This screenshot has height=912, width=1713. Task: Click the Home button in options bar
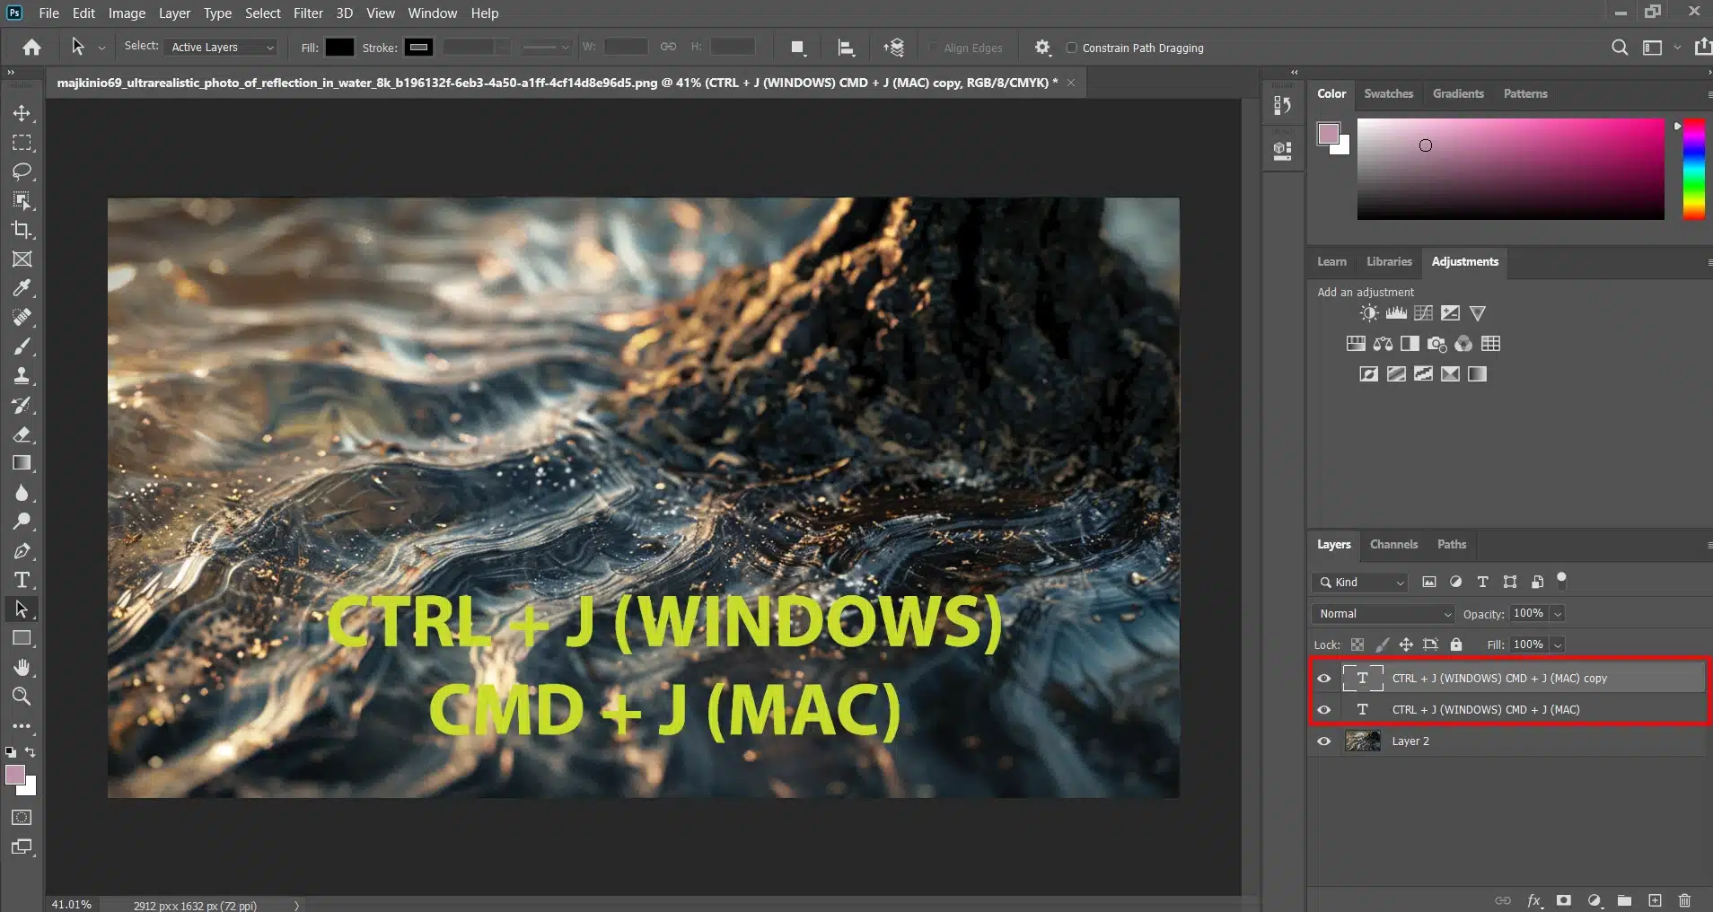[x=31, y=48]
